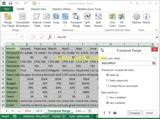This screenshot has height=119, width=160.
Task: Open the 2014 sheet tab
Action: 28,111
